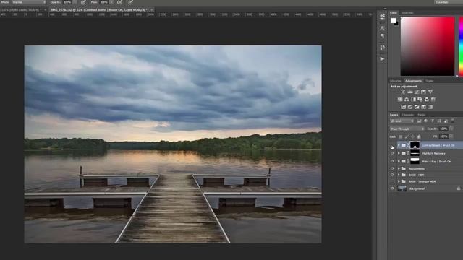Open the Pass Through blend mode dropdown
Image resolution: width=463 pixels, height=260 pixels.
(x=407, y=129)
